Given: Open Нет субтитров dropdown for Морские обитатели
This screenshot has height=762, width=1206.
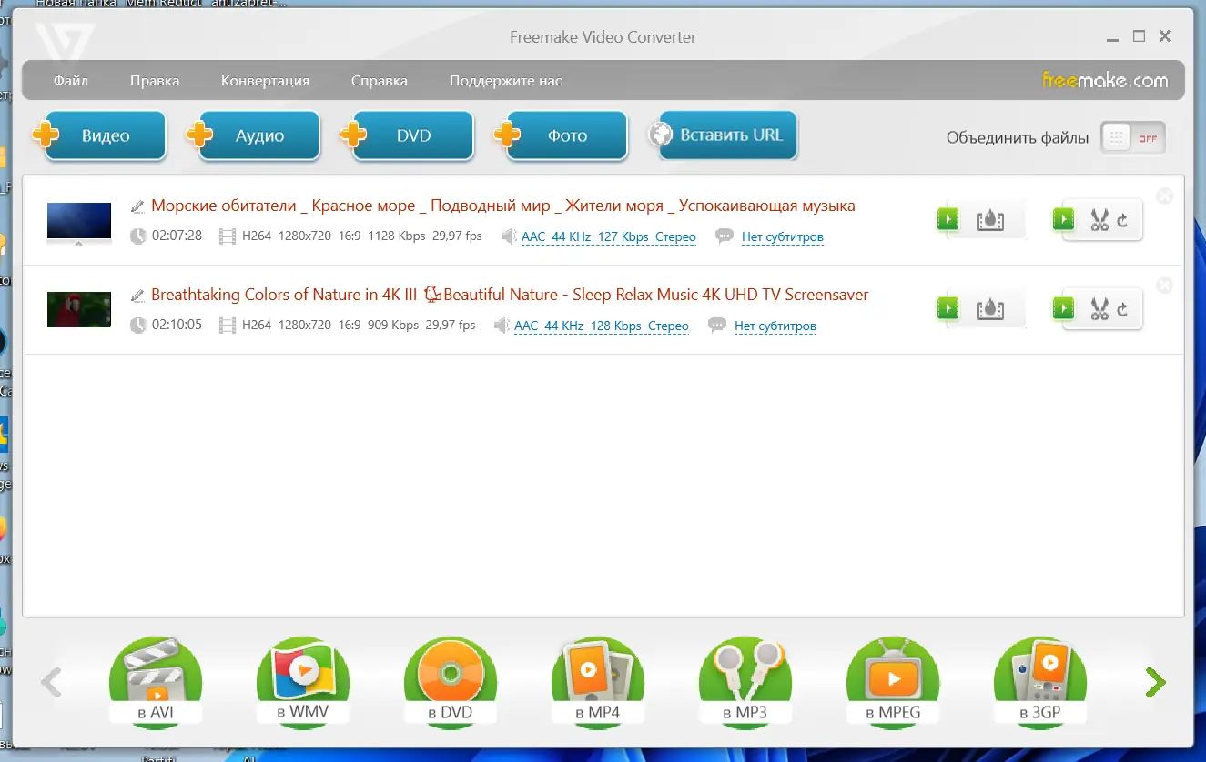Looking at the screenshot, I should tap(783, 237).
